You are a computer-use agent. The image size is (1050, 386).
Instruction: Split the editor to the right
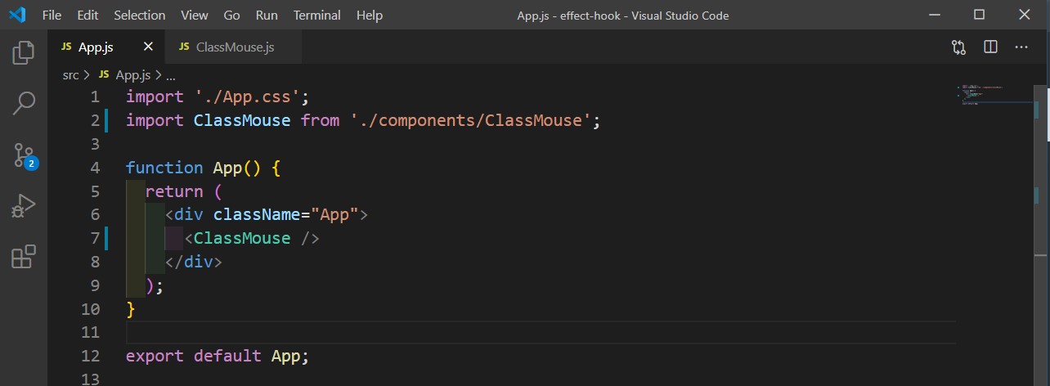pyautogui.click(x=990, y=47)
